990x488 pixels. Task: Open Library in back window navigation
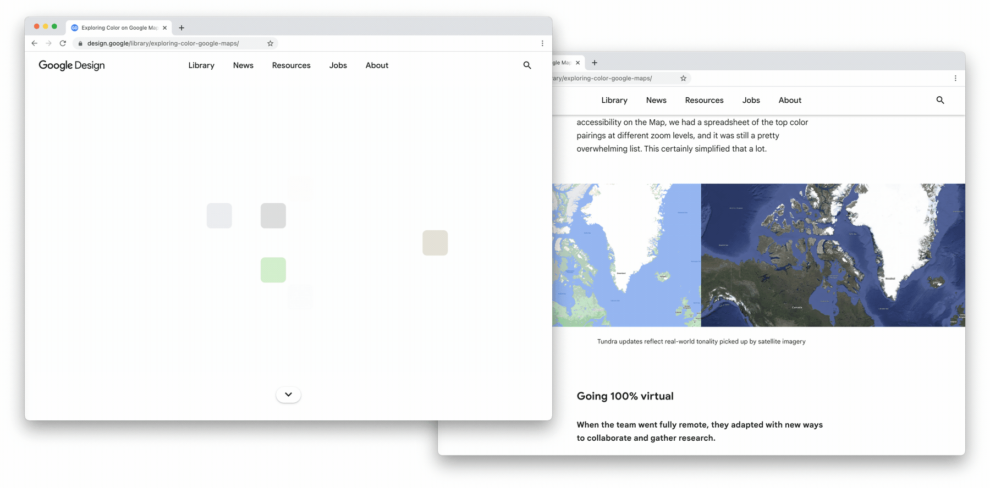click(x=614, y=101)
